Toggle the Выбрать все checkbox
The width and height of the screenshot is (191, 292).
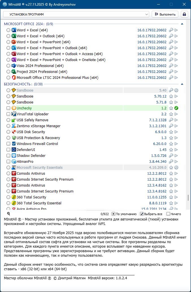(142, 214)
